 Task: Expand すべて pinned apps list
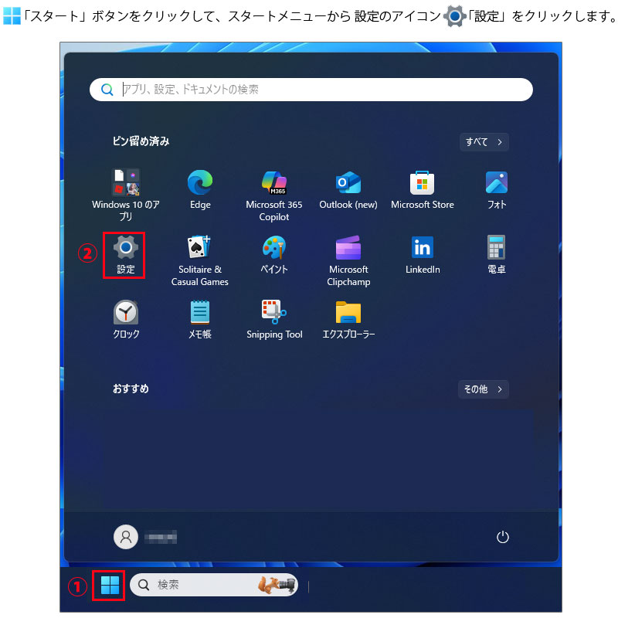coord(484,142)
